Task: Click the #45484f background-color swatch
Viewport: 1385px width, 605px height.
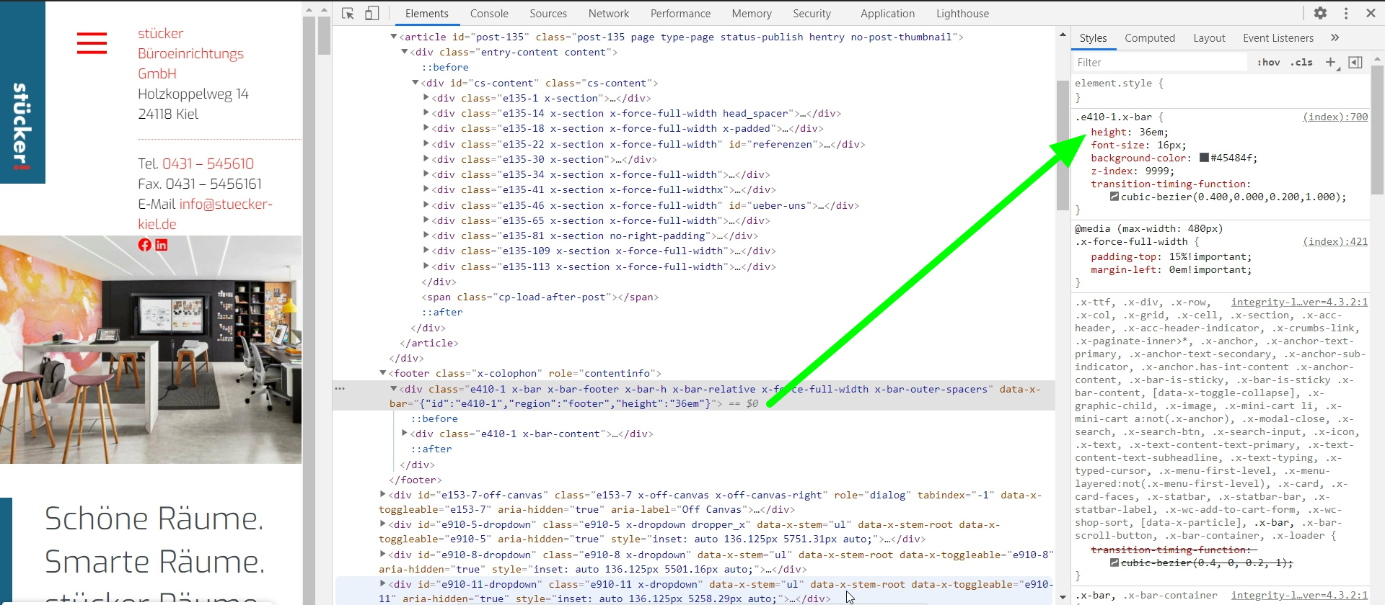Action: tap(1204, 158)
